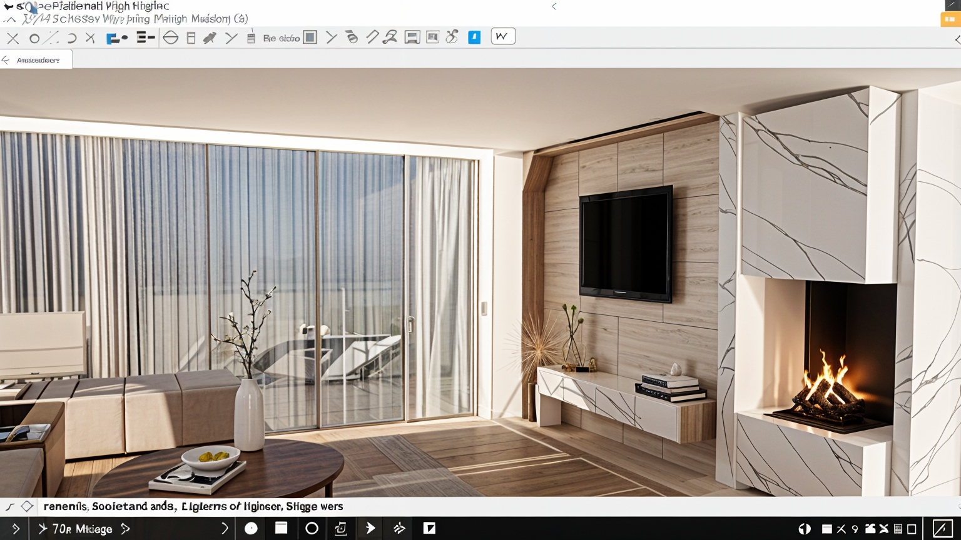
Task: Click the eyedropper icon in the toolbar
Action: (210, 37)
